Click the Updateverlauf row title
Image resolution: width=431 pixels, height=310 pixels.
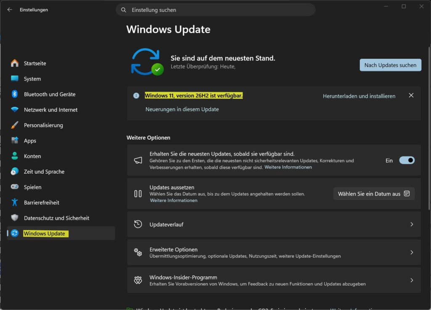[x=166, y=224]
